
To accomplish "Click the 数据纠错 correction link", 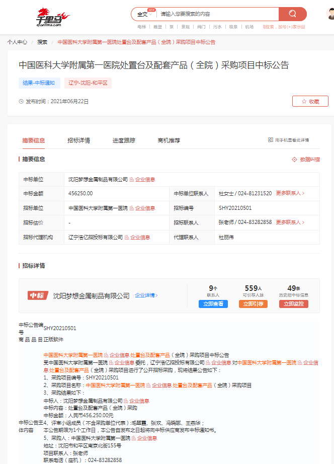I will (306, 160).
